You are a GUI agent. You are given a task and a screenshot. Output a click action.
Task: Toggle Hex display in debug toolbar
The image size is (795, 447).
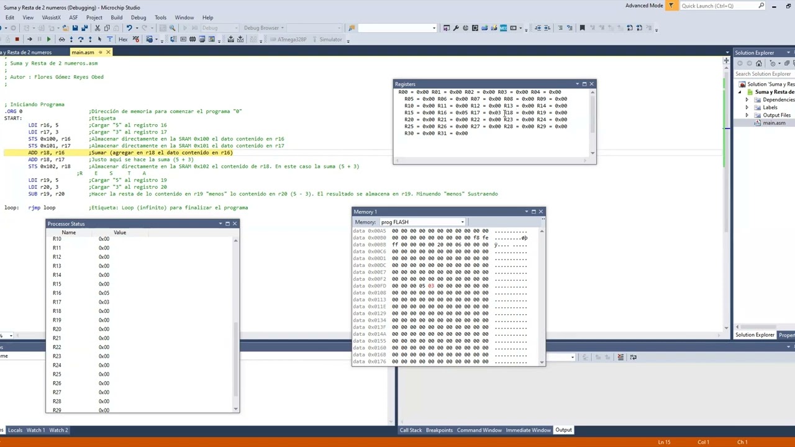click(x=123, y=39)
